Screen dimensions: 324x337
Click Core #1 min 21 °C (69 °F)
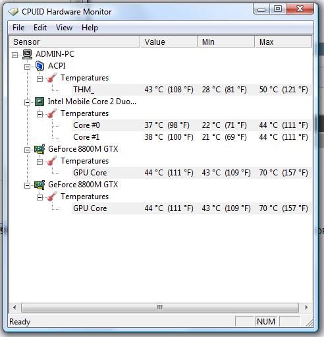point(224,137)
